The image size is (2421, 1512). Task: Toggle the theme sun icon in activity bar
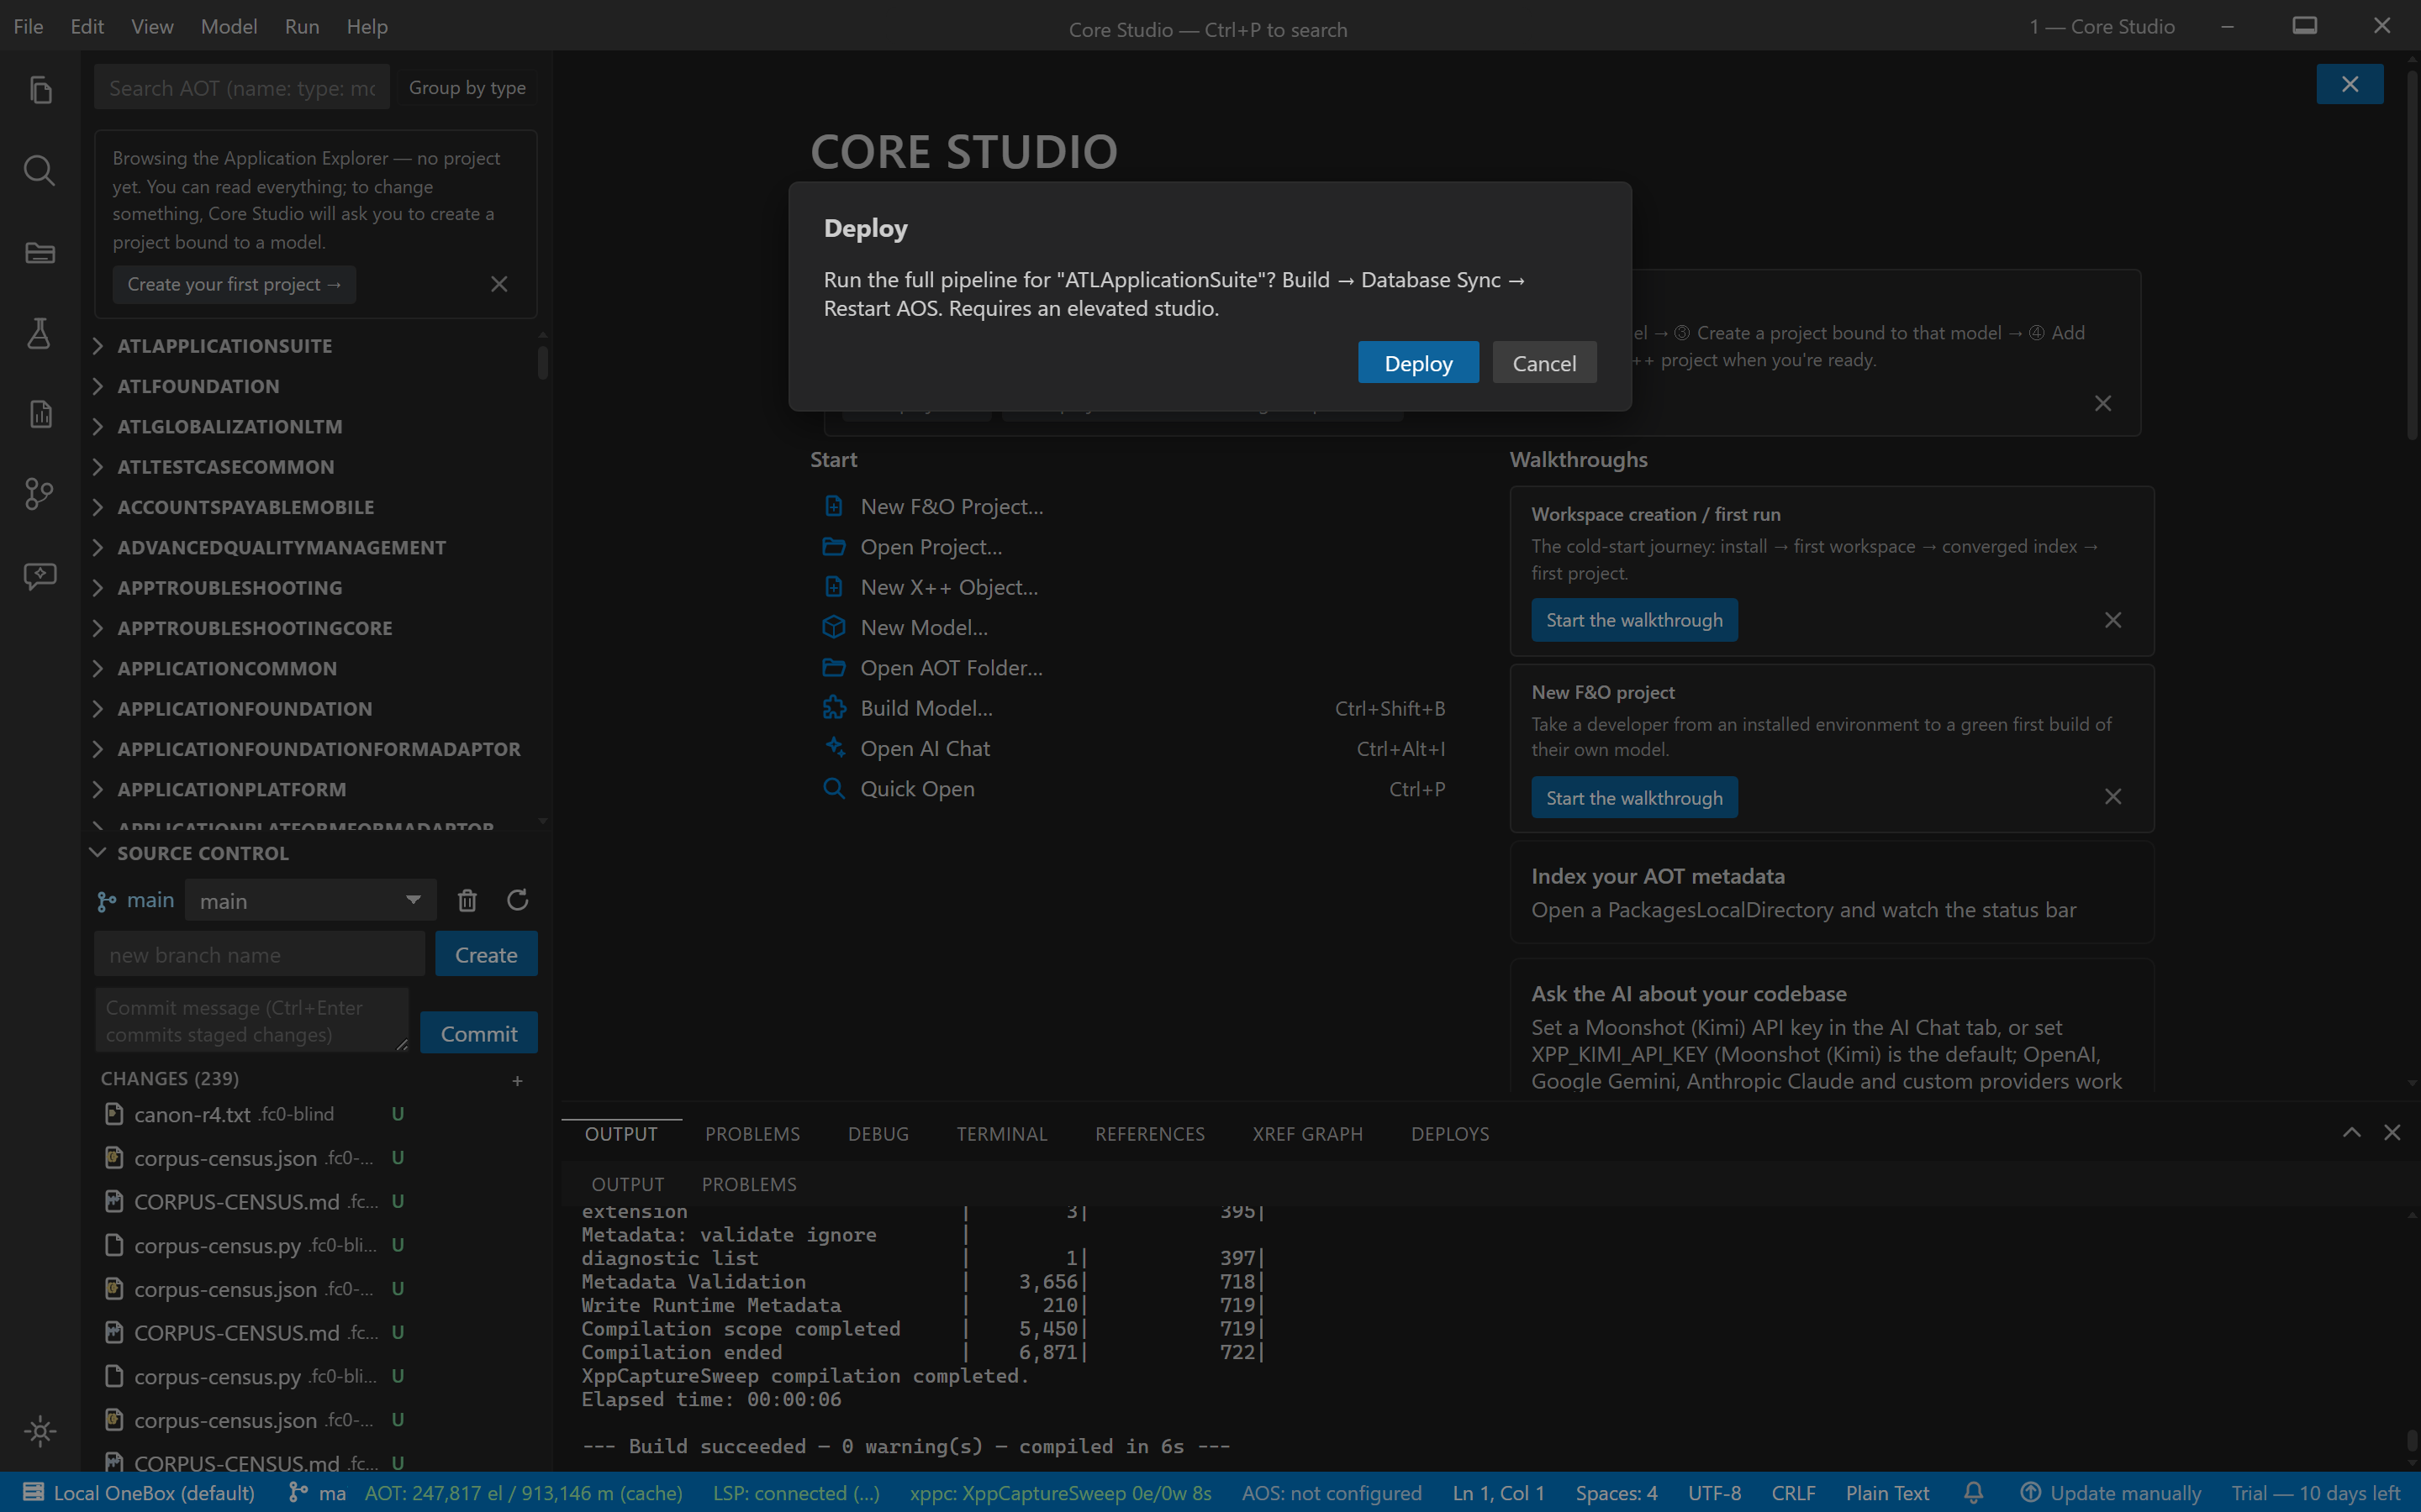(x=40, y=1431)
